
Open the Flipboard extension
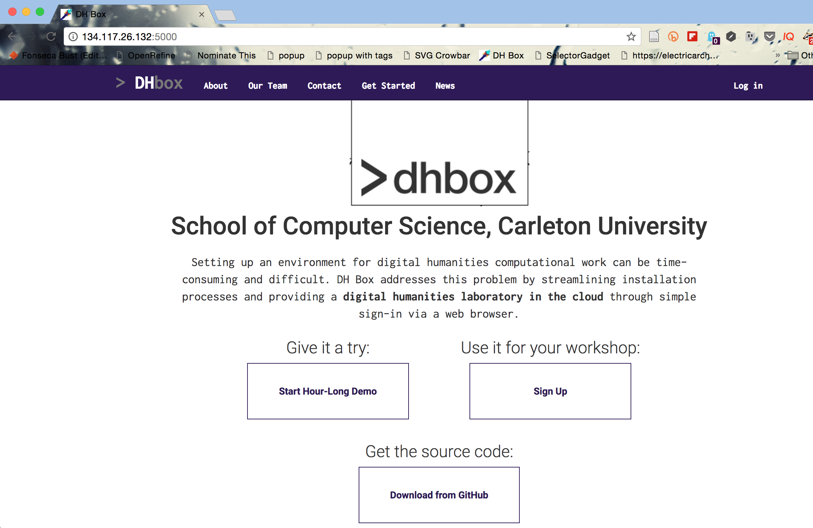[692, 36]
